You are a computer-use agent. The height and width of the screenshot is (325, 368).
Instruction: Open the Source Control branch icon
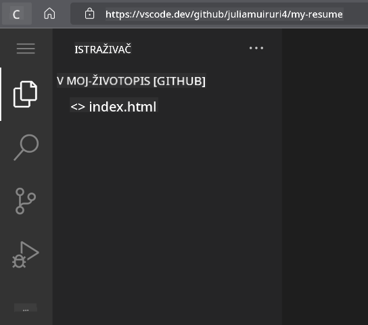(26, 201)
